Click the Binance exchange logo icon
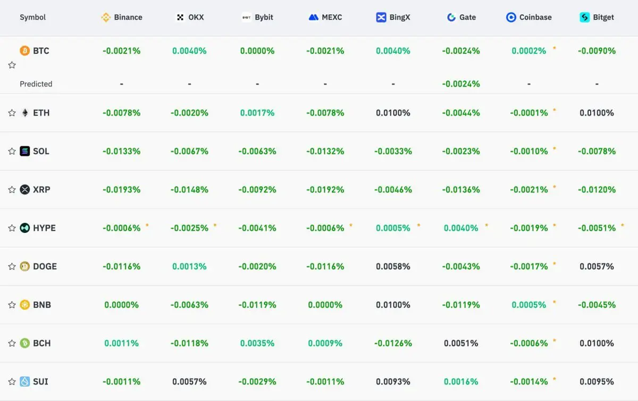The image size is (638, 401). coord(106,17)
